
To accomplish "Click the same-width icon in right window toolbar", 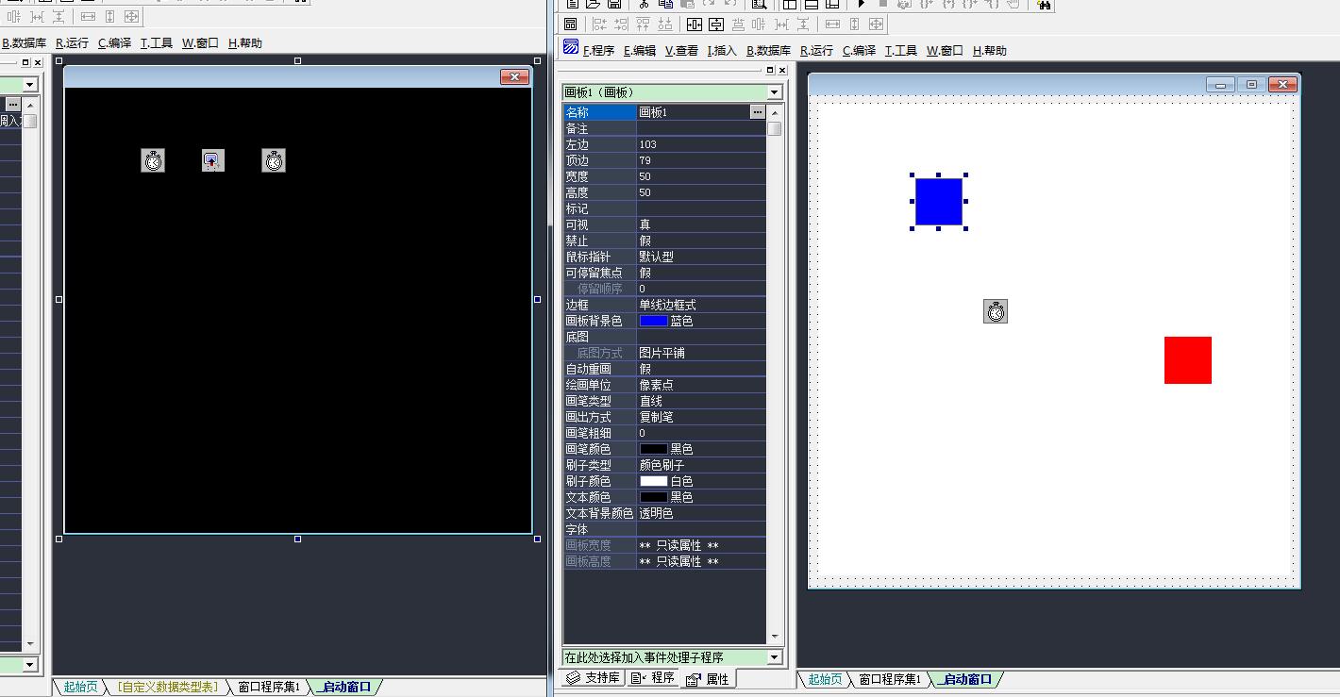I will [x=832, y=25].
